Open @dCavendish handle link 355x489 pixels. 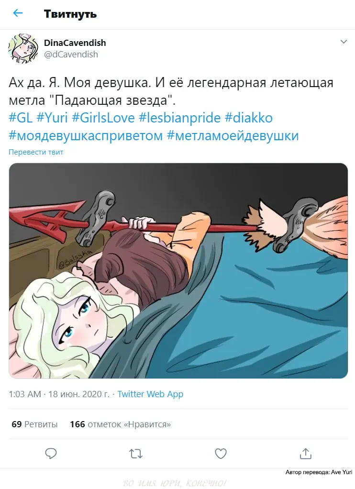[x=71, y=54]
